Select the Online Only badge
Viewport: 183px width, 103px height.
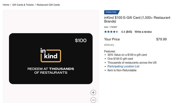coord(112,12)
